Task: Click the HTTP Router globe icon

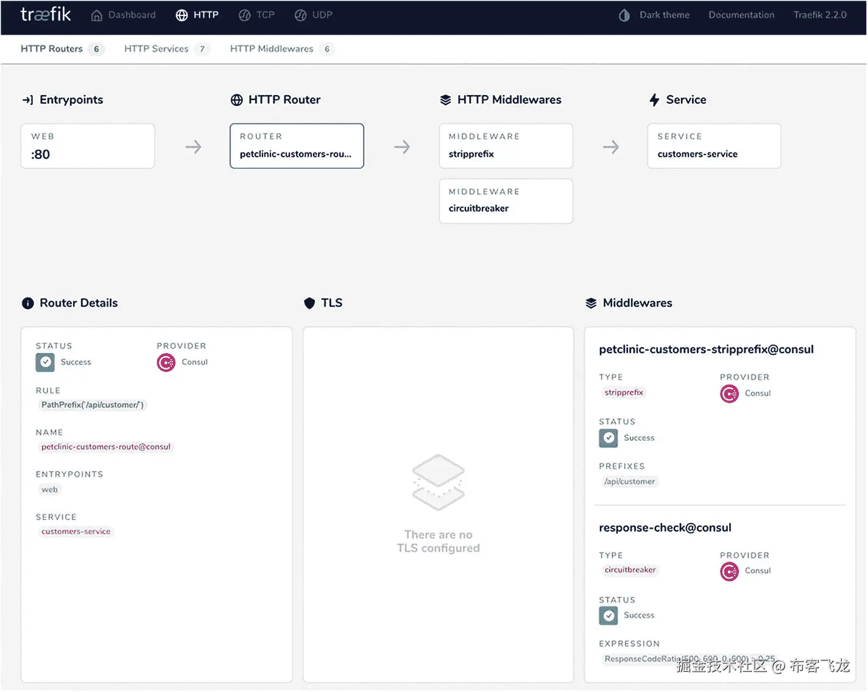Action: click(236, 100)
